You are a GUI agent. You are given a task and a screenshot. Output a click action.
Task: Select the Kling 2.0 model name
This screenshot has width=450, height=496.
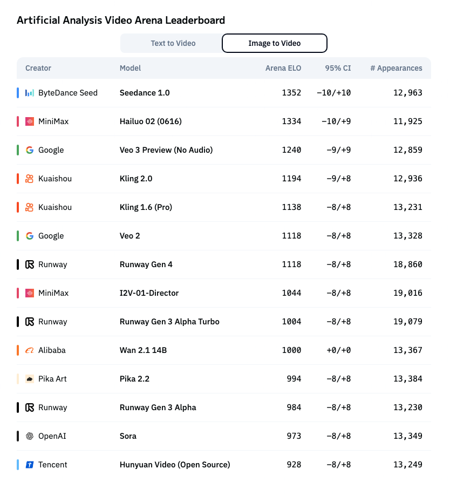point(136,179)
